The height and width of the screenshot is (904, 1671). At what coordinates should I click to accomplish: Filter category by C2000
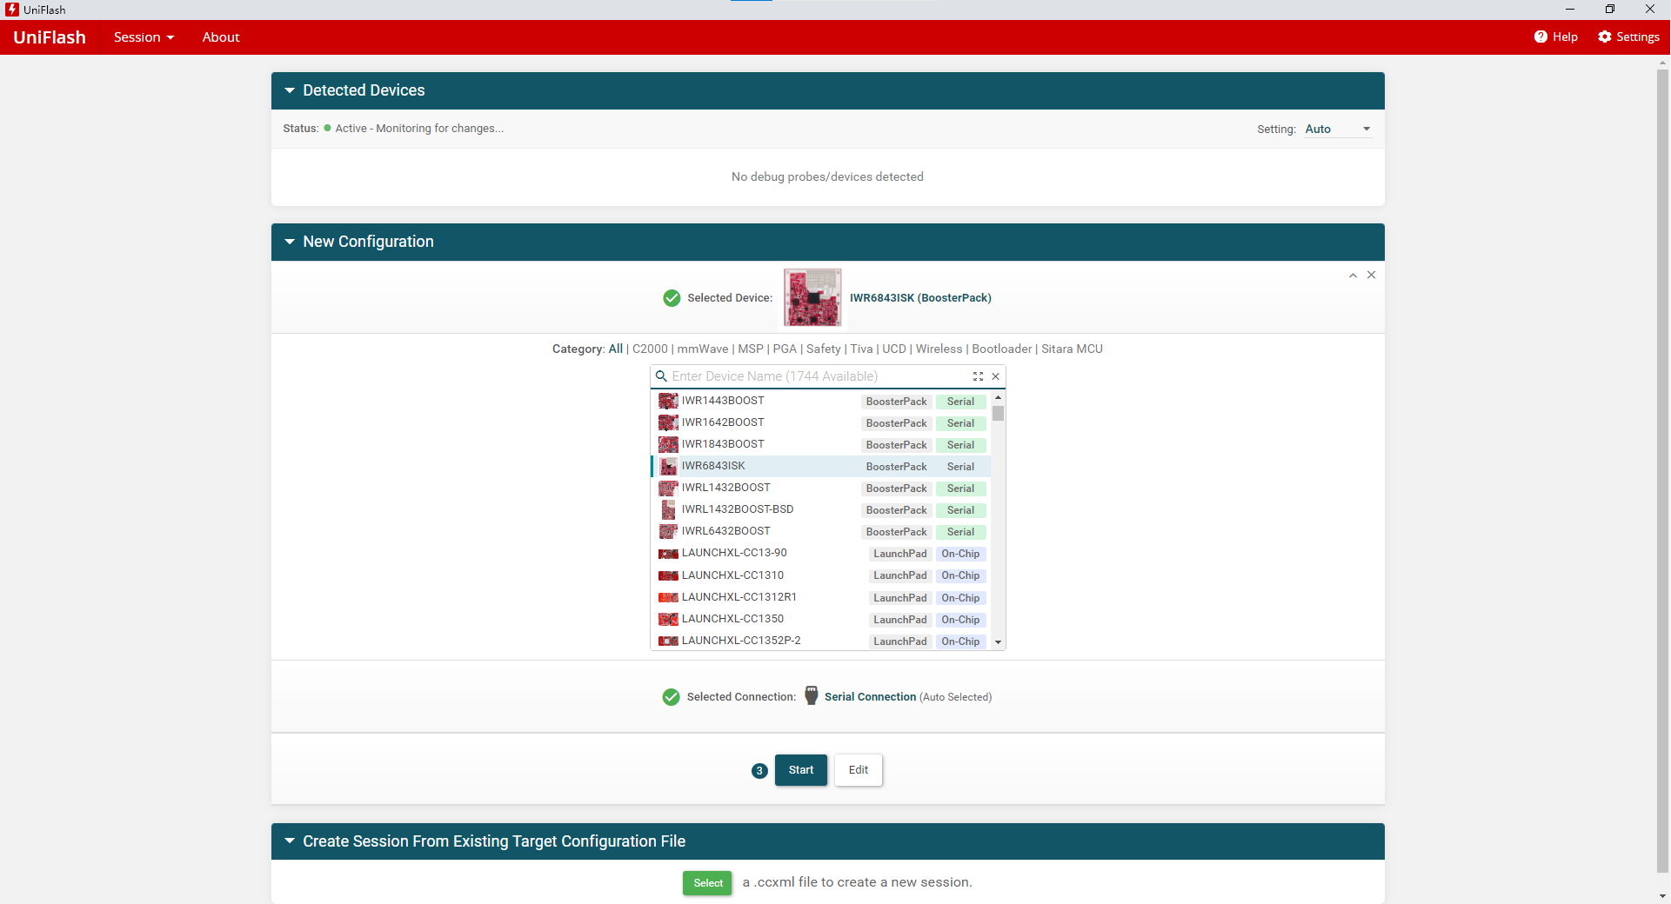650,349
